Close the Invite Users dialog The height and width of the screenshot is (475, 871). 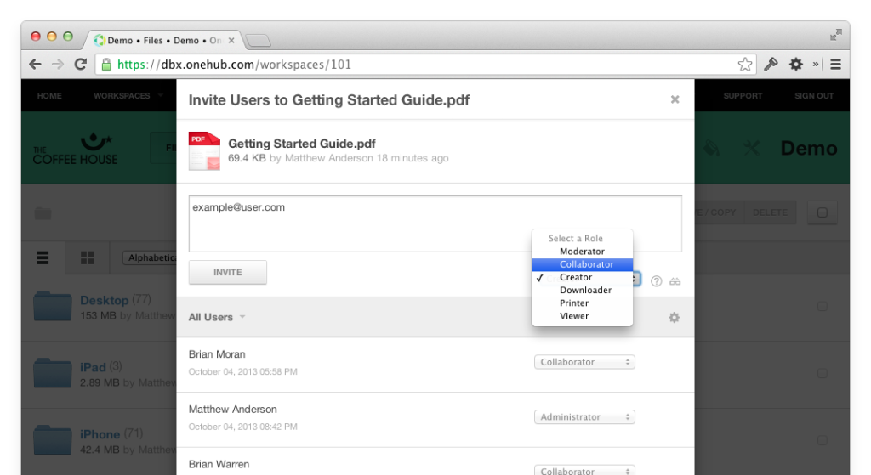click(x=675, y=99)
